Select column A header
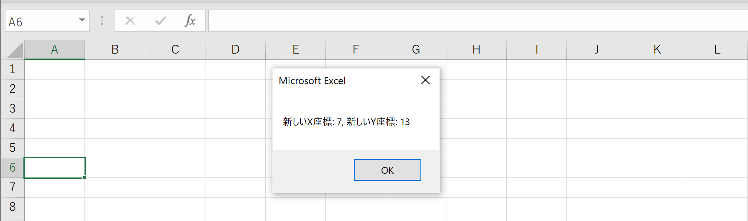Viewport: 748px width, 221px height. pos(54,50)
